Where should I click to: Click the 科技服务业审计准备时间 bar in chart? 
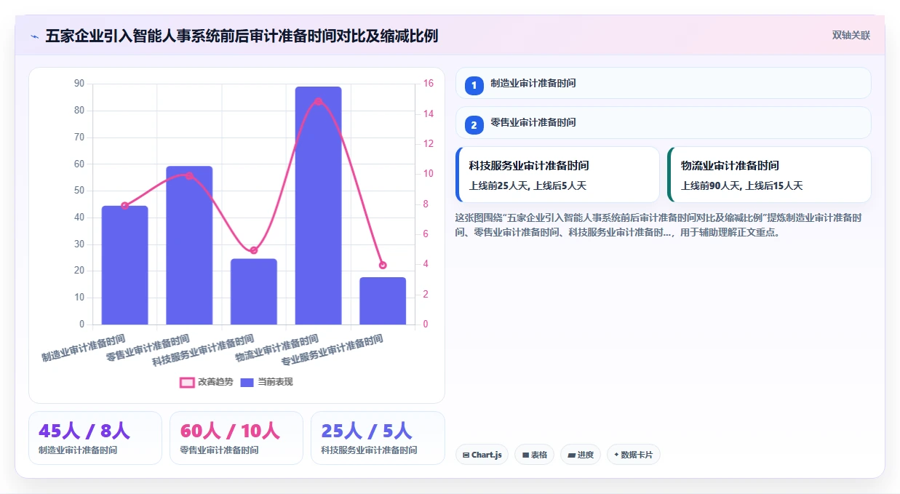(254, 292)
